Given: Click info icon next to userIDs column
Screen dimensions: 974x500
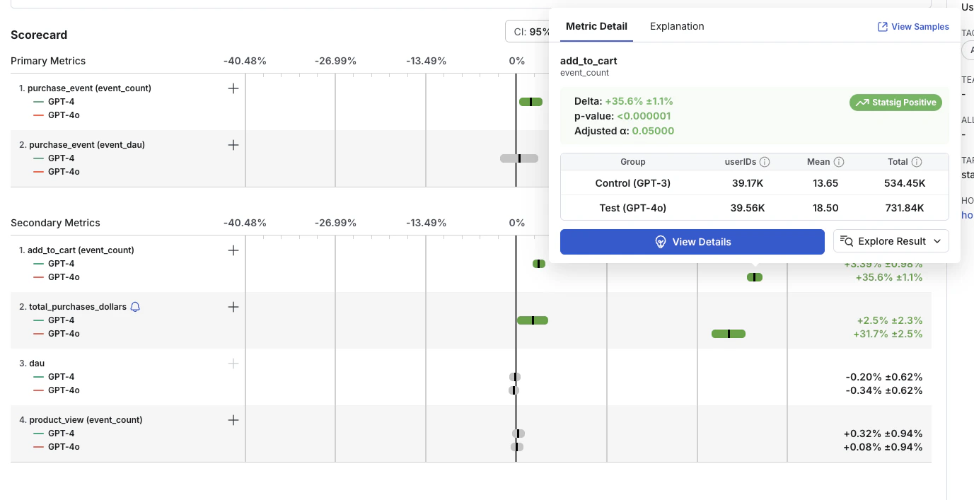Looking at the screenshot, I should click(765, 162).
